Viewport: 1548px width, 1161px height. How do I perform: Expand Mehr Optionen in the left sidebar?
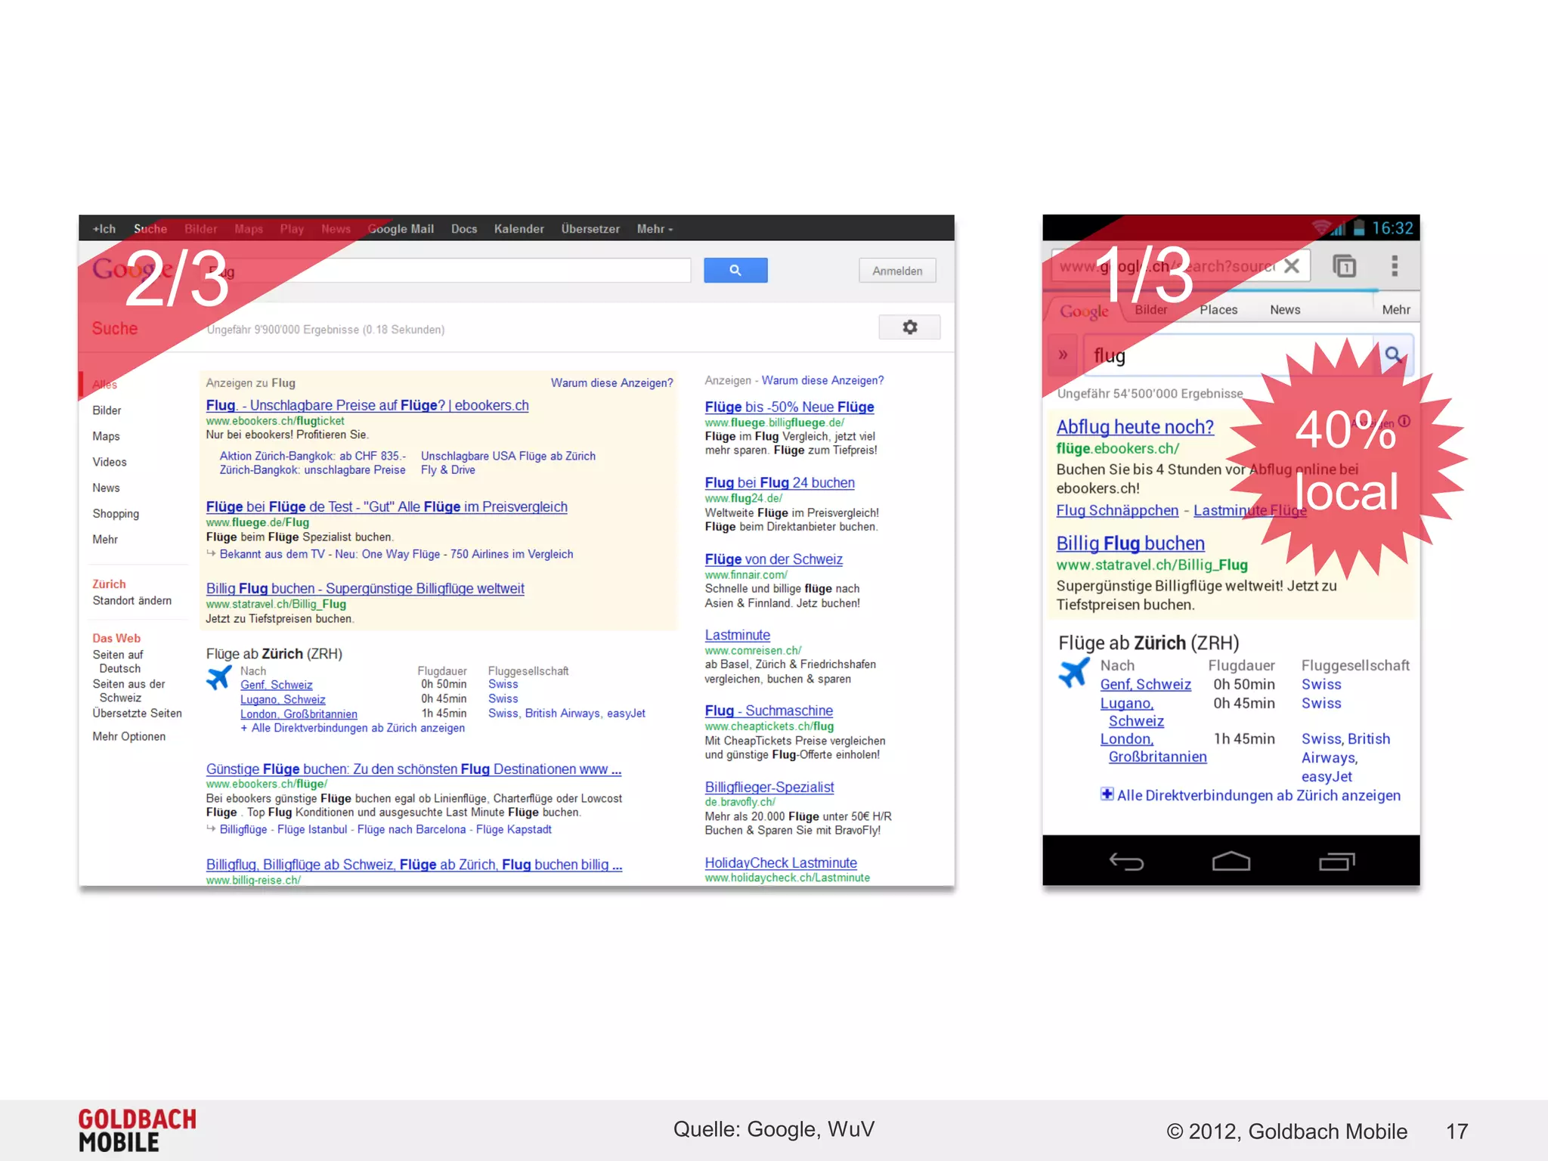click(128, 736)
